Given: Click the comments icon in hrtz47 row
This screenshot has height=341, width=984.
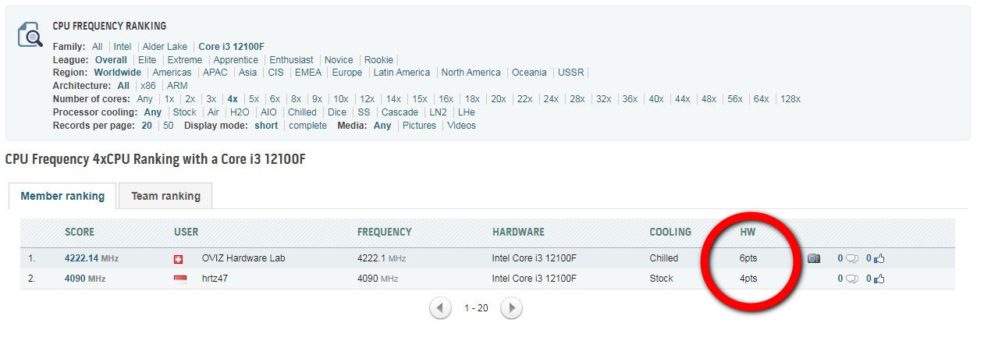Looking at the screenshot, I should coord(852,279).
